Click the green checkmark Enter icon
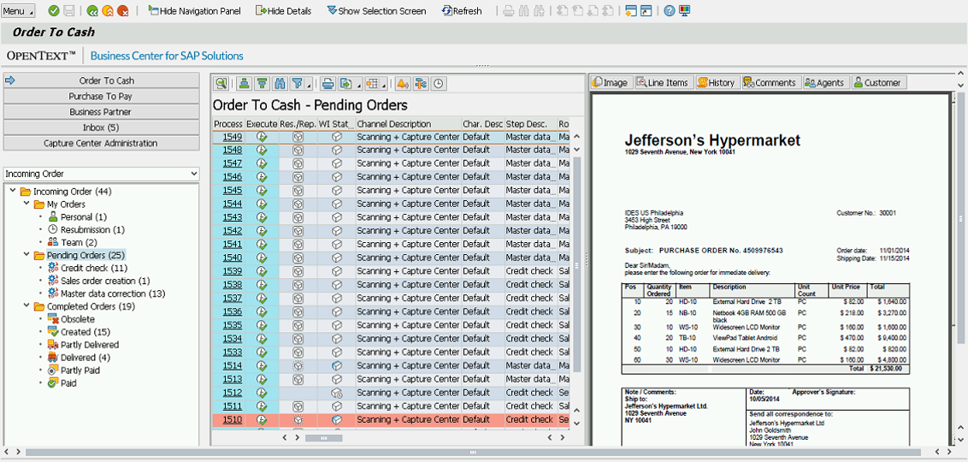This screenshot has height=462, width=968. coord(54,10)
